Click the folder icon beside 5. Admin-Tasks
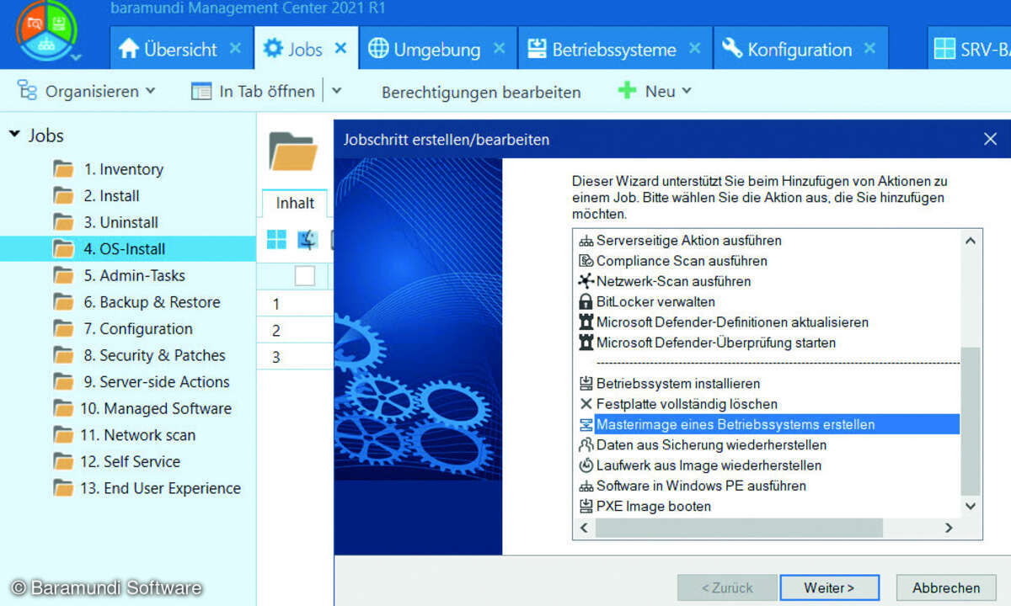 (63, 275)
